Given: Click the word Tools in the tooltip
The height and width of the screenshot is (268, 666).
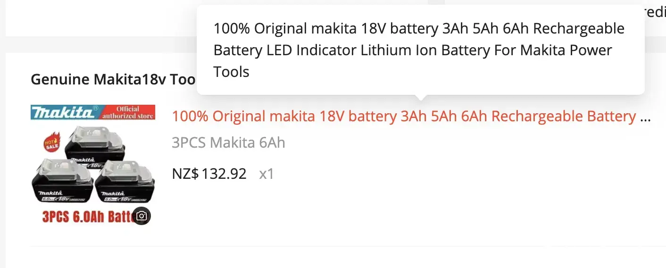Looking at the screenshot, I should (x=231, y=72).
